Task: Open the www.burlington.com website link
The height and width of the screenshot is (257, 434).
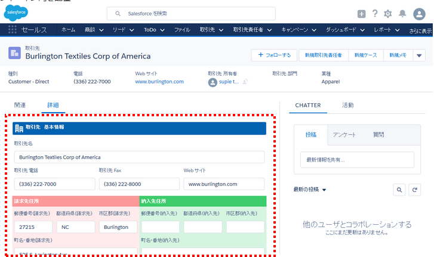Action: pyautogui.click(x=159, y=82)
